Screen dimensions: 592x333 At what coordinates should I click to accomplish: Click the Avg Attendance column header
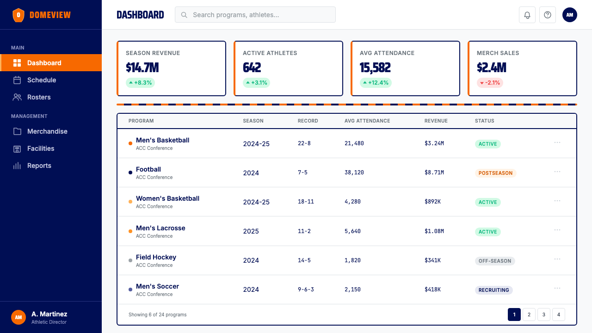tap(367, 121)
